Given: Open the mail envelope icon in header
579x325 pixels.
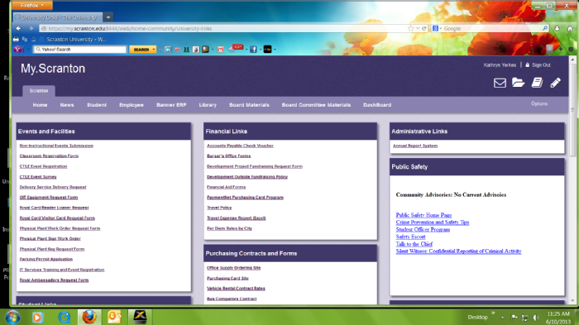Looking at the screenshot, I should (x=500, y=83).
